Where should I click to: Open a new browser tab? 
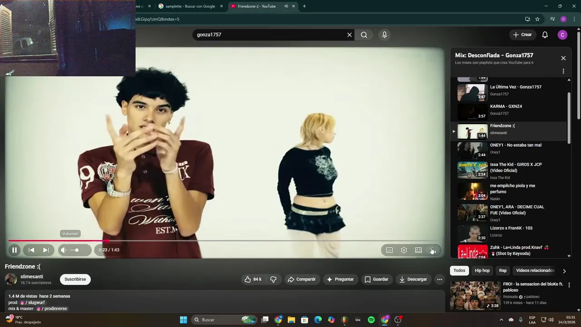304,6
